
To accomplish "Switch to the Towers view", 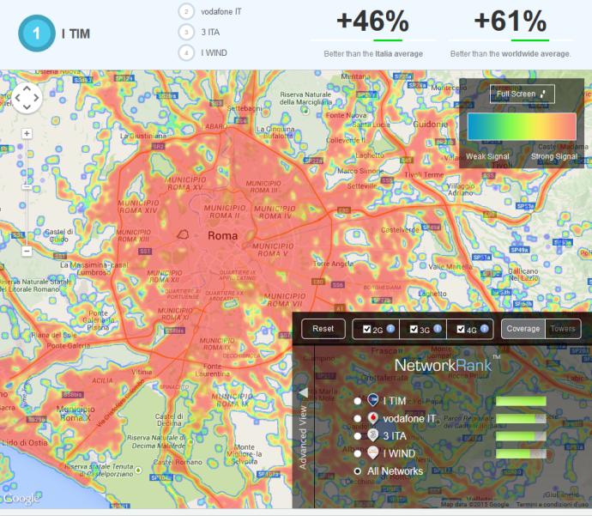I will (x=563, y=329).
